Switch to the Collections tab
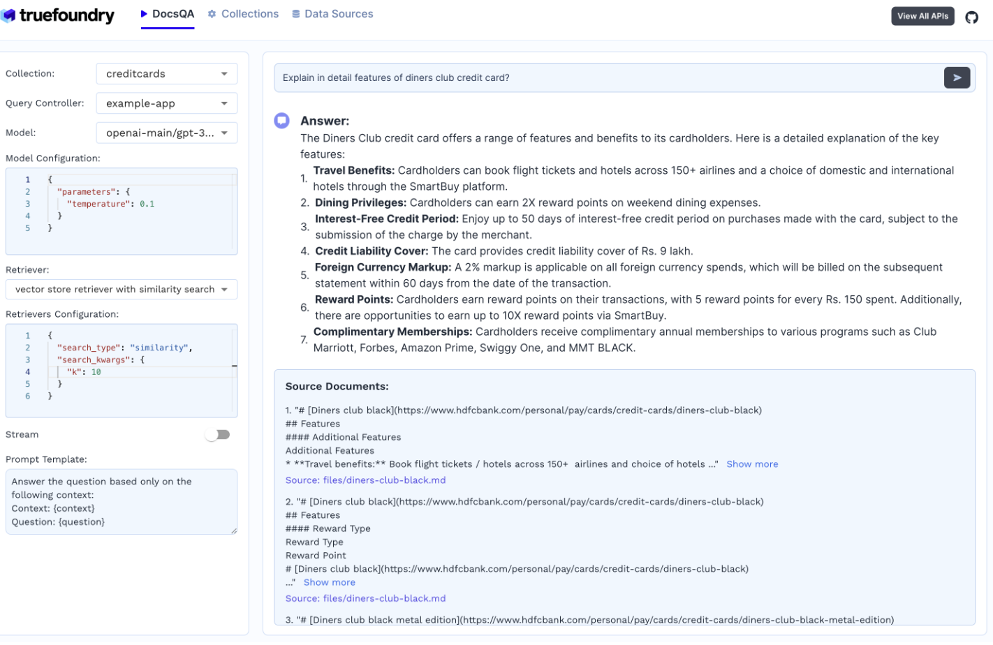Screen dimensions: 993x645 coord(249,14)
